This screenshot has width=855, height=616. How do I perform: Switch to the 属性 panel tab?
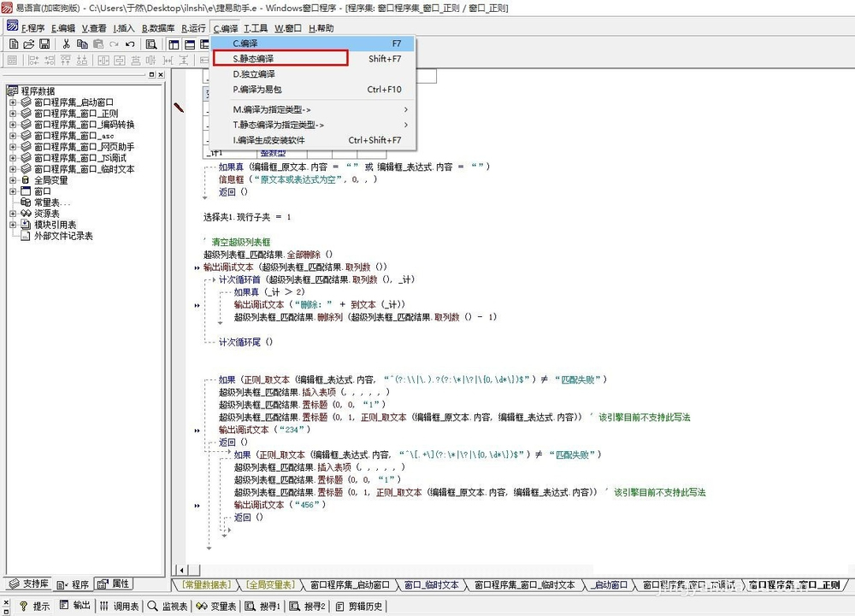[x=114, y=584]
